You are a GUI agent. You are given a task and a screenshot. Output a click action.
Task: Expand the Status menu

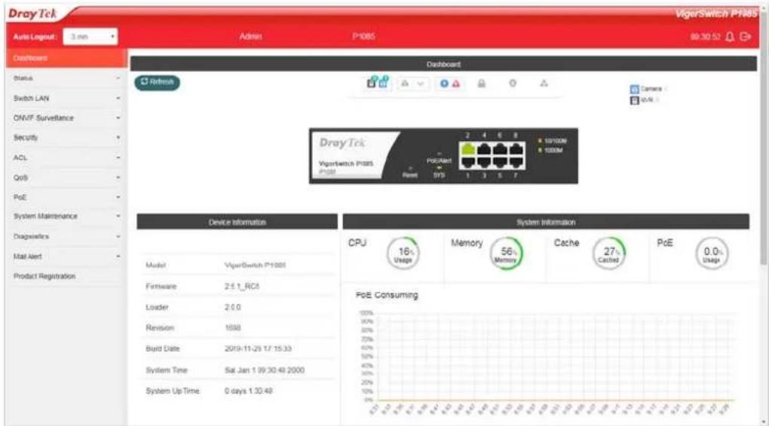tap(66, 78)
